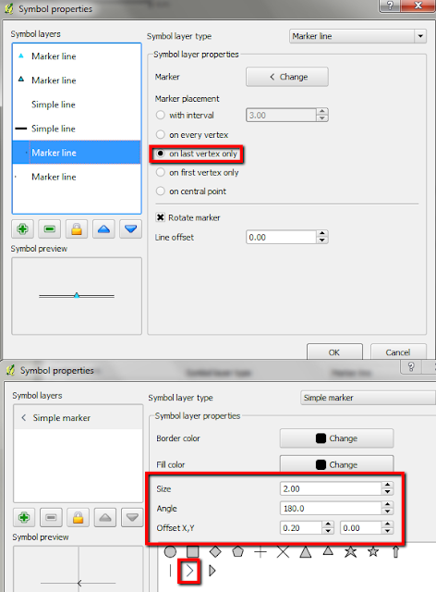Decrease the marker Size value

point(387,492)
